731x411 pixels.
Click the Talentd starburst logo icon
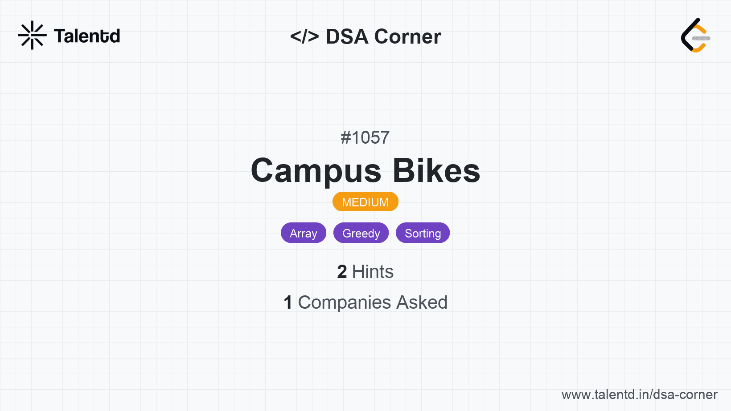point(32,35)
